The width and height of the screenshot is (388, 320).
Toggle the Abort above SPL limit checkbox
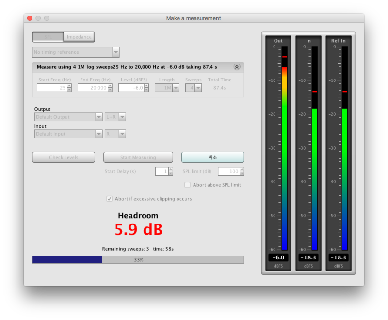[187, 185]
